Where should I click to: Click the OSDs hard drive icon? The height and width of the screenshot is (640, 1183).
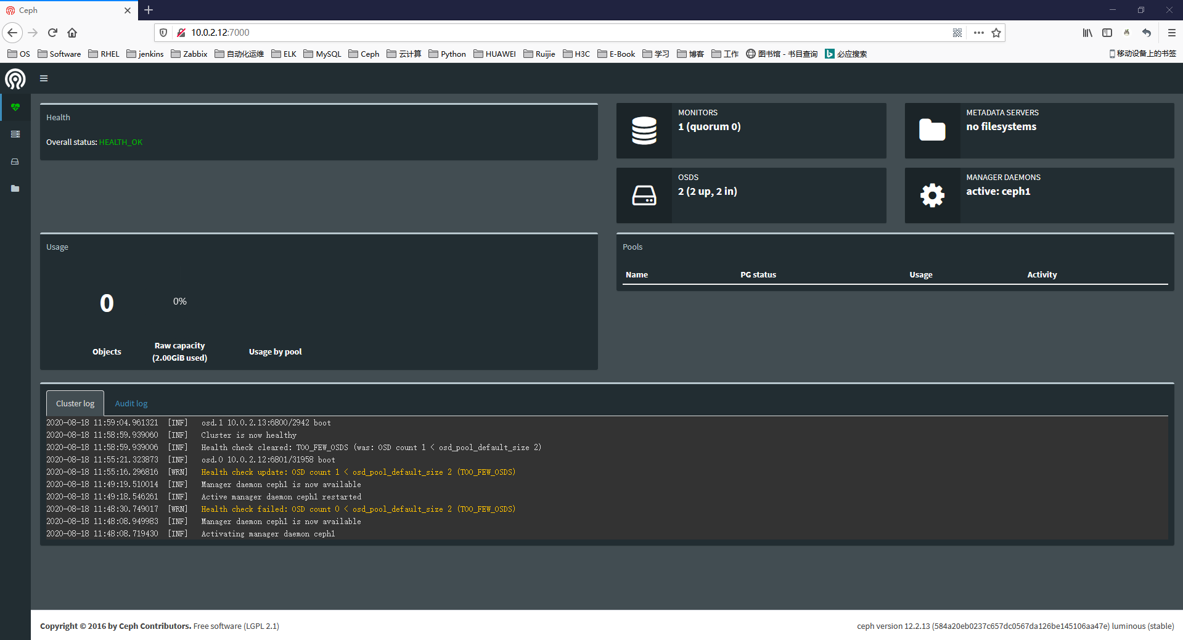coord(644,195)
